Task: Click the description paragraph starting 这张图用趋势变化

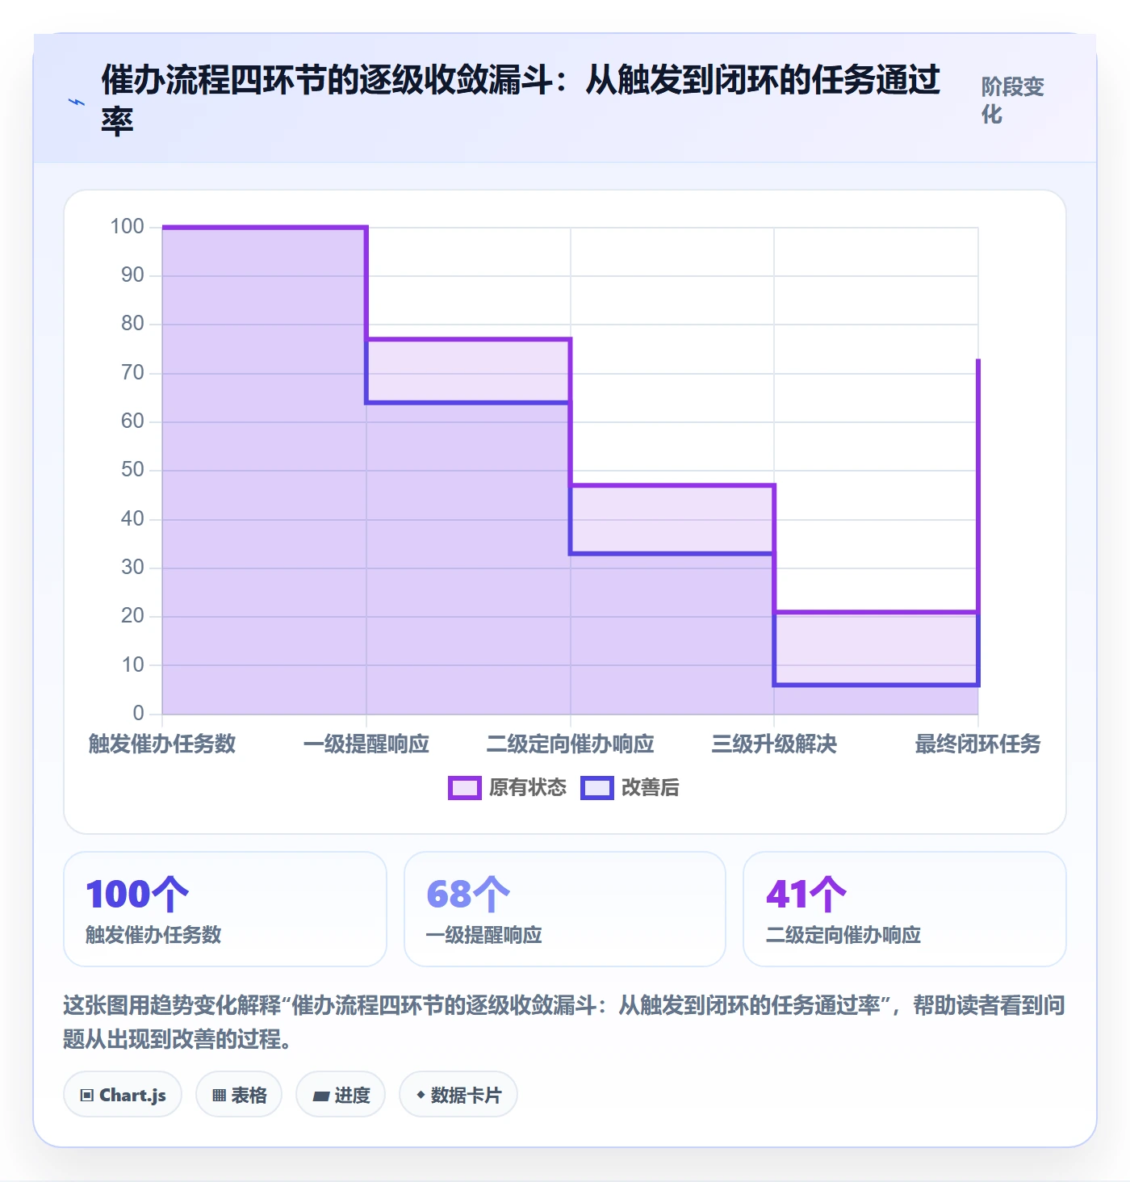Action: click(564, 1022)
